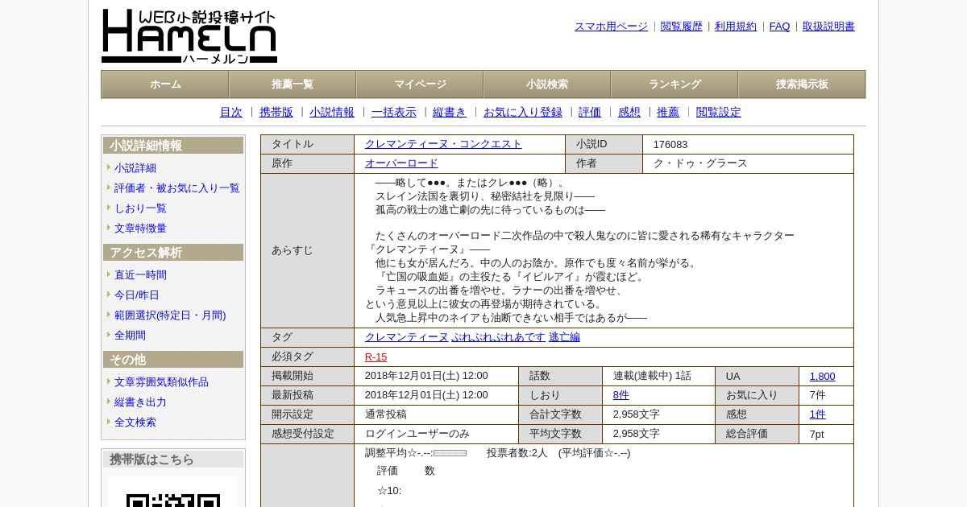Open the マイページ navigation tab
Image resolution: width=967 pixels, height=507 pixels.
tap(420, 84)
